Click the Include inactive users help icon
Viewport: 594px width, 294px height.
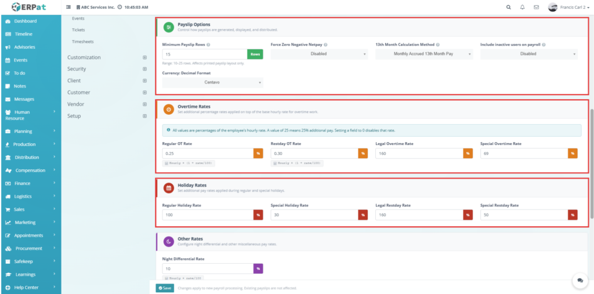click(544, 45)
